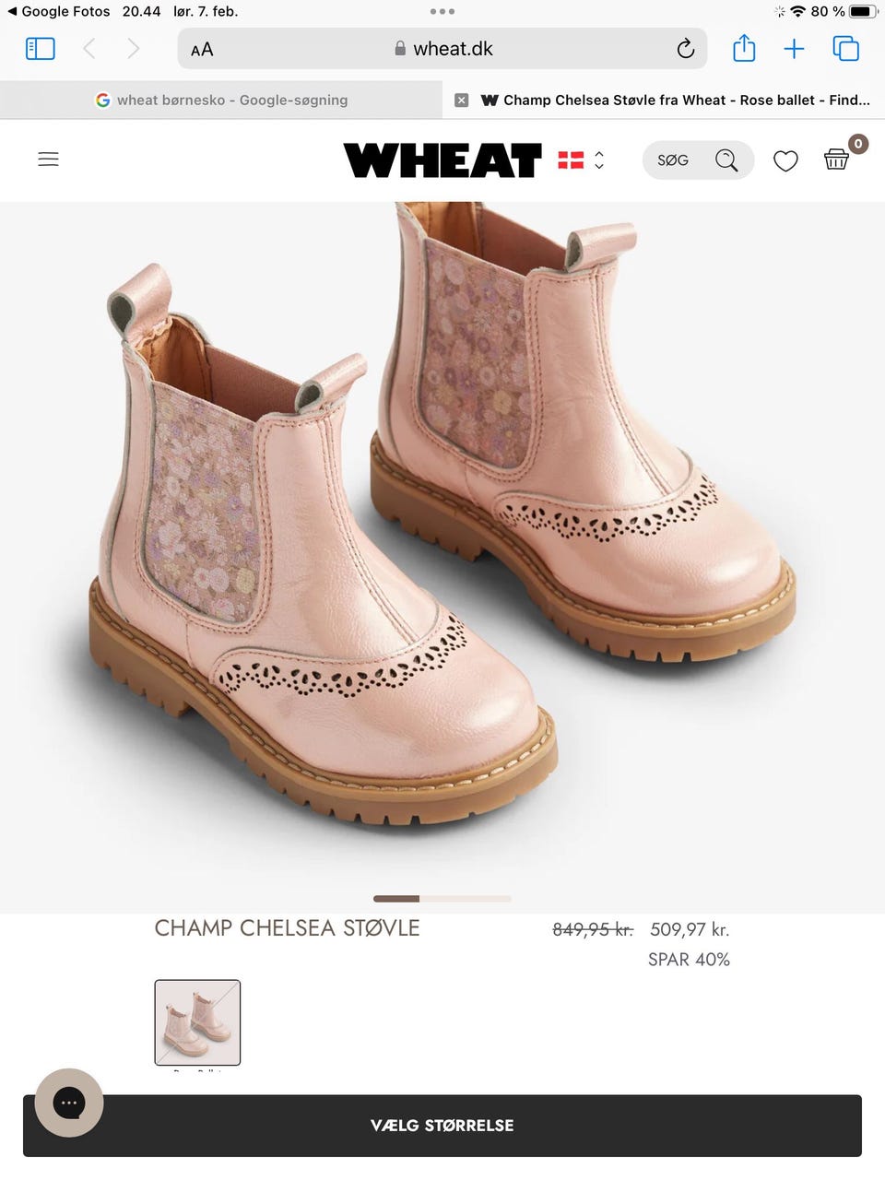The width and height of the screenshot is (885, 1180).
Task: Close the Champ Chelsea Støvle tab
Action: pyautogui.click(x=462, y=100)
